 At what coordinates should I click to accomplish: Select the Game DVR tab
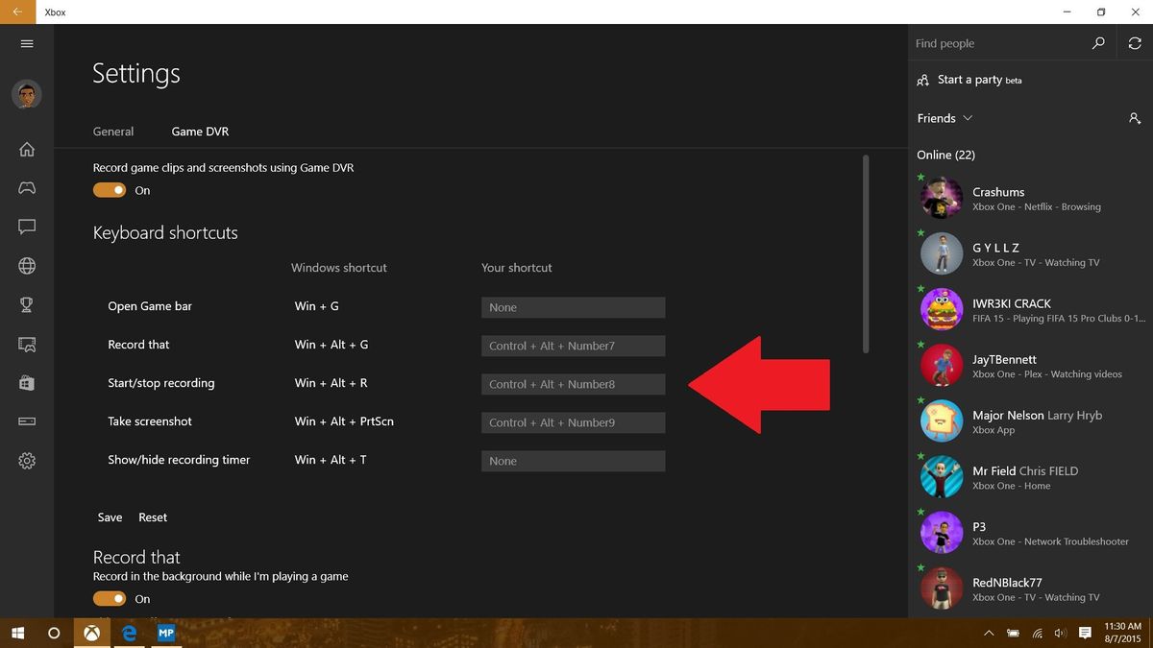[199, 132]
